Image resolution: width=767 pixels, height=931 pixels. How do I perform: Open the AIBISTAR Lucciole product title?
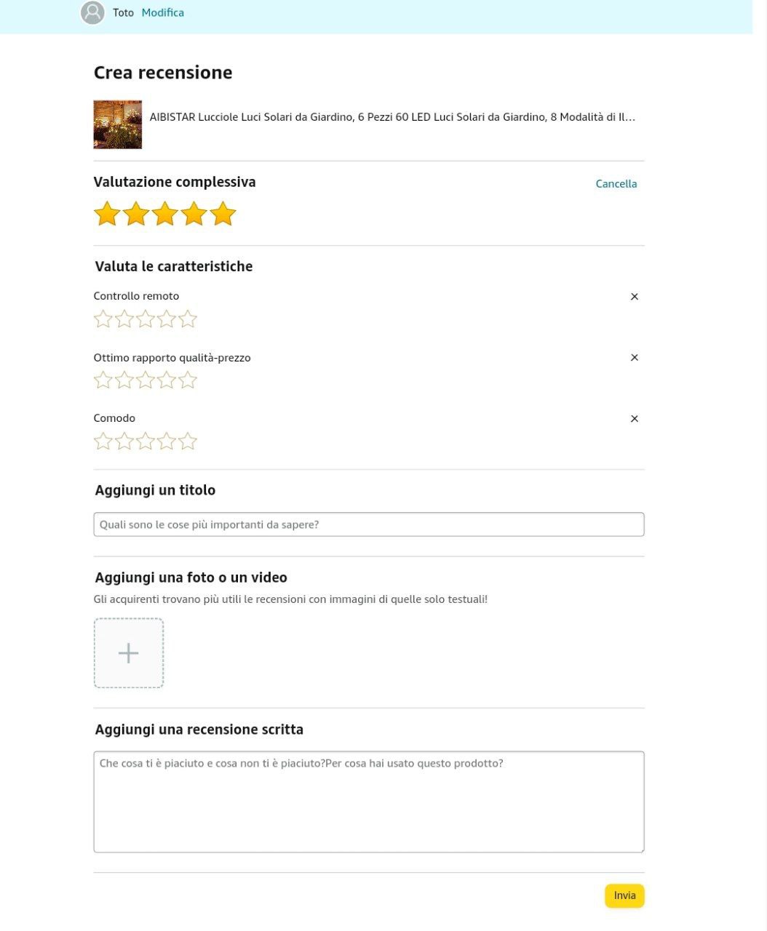[392, 117]
